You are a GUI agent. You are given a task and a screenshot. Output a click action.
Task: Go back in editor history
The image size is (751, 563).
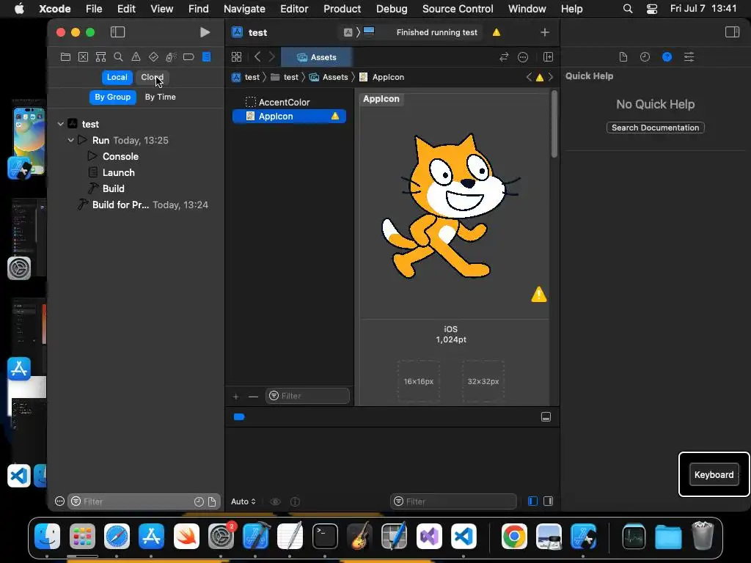click(x=257, y=57)
